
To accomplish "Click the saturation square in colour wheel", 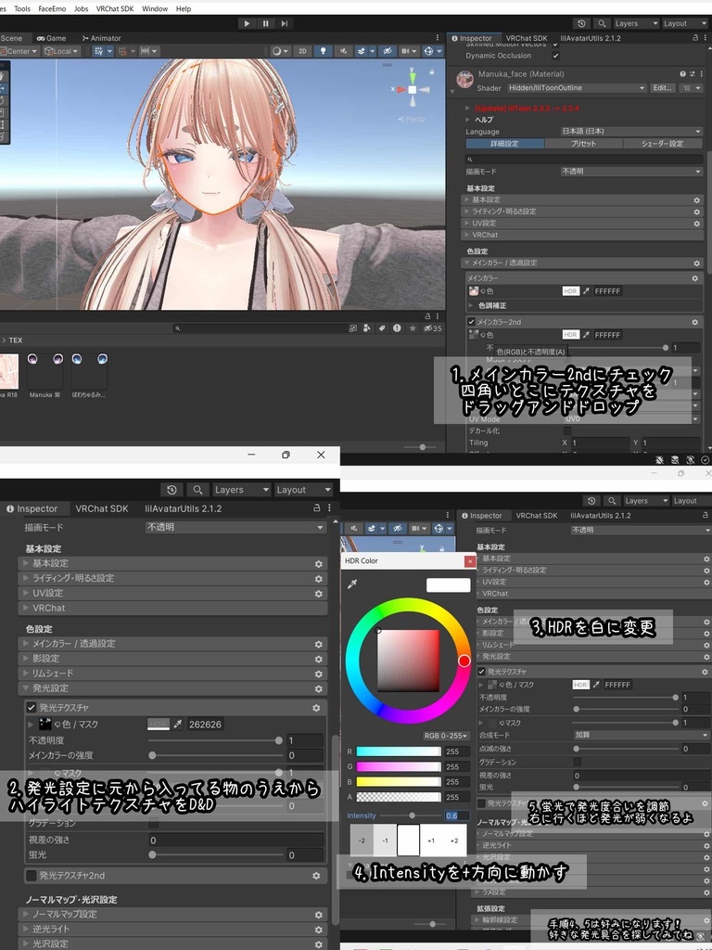I will (409, 661).
